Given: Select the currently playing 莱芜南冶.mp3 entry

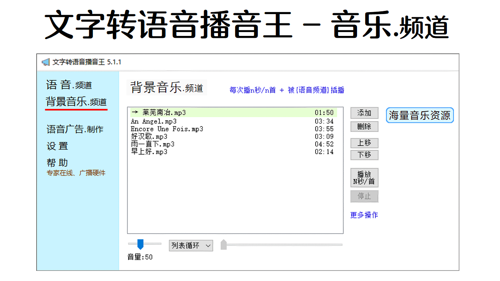Looking at the screenshot, I should tap(160, 112).
